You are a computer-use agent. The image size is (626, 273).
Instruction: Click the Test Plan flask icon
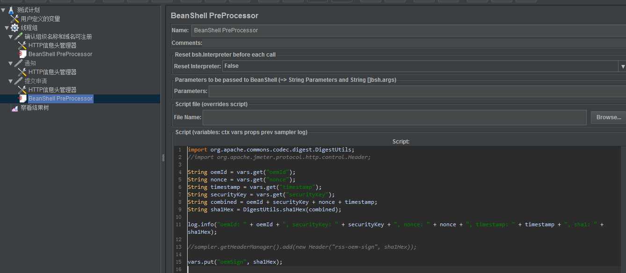coord(11,10)
